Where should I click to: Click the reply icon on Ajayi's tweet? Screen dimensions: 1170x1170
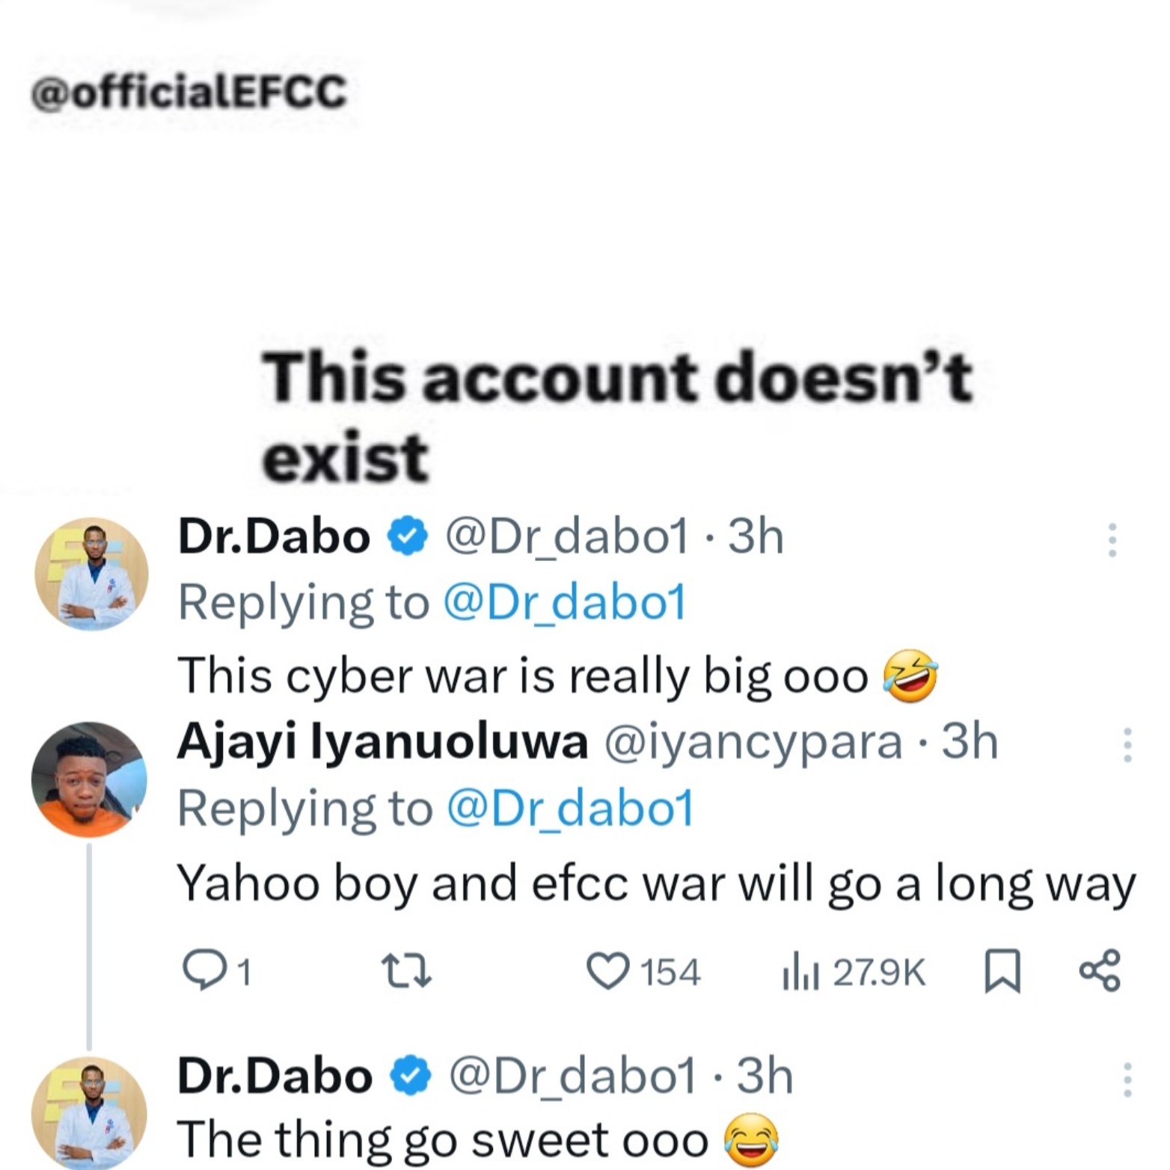point(204,972)
